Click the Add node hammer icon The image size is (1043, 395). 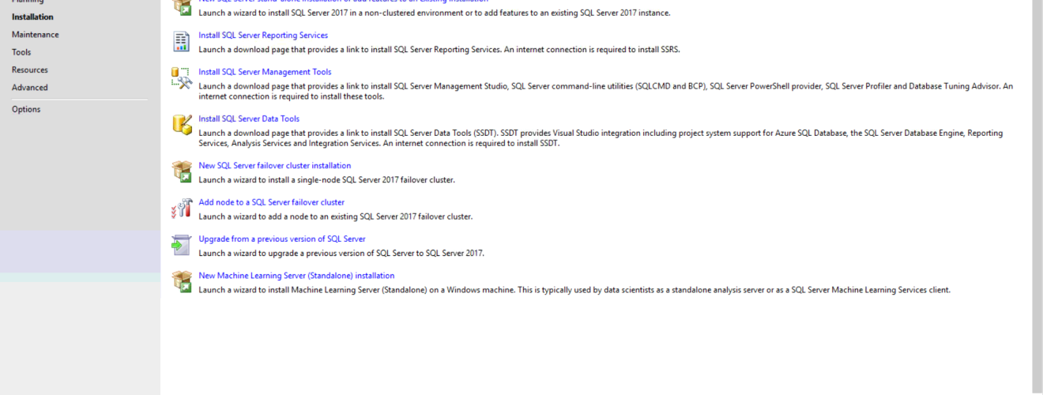click(182, 209)
